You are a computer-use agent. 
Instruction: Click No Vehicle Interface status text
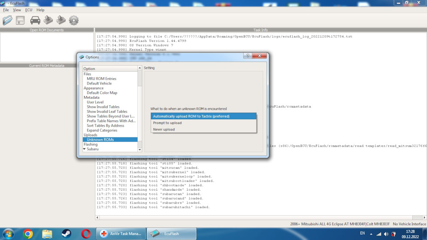click(409, 224)
